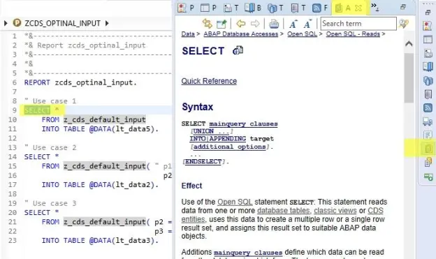Go back with the yellow left arrow
The height and width of the screenshot is (259, 436).
tap(241, 24)
